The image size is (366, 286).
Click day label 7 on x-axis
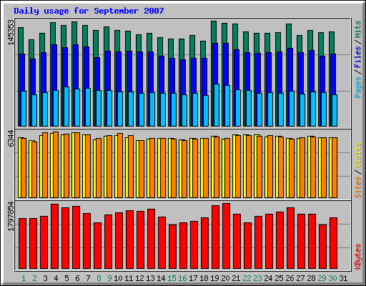[x=88, y=278]
